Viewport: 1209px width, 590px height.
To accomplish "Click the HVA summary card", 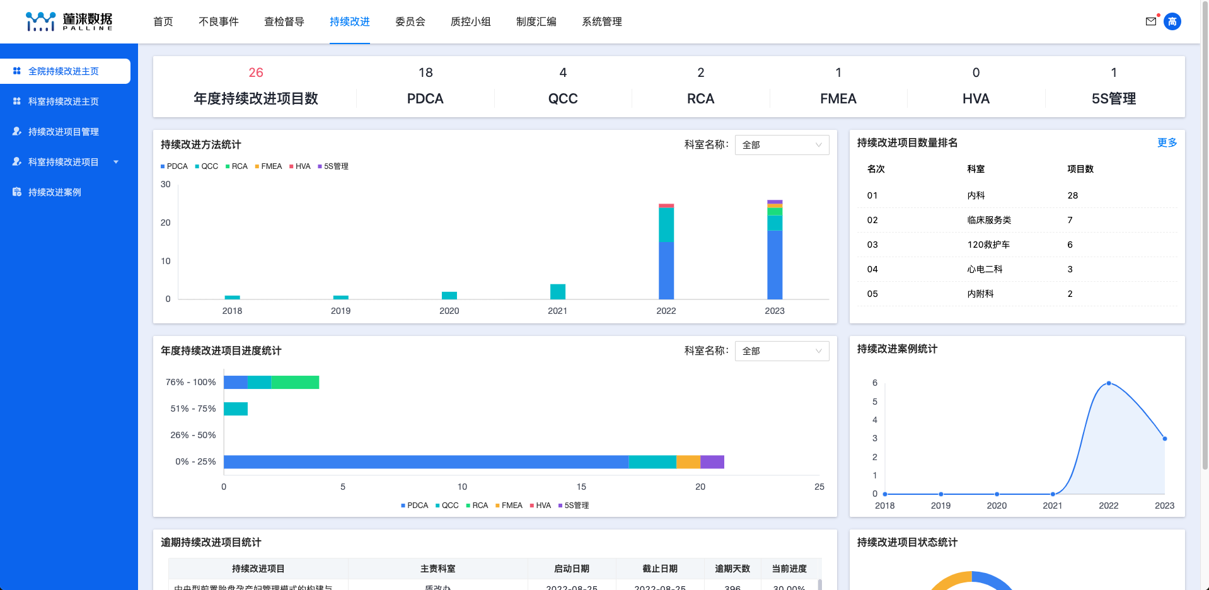I will click(976, 86).
